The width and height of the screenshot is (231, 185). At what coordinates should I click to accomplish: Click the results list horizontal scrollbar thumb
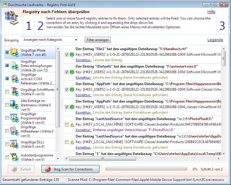tap(103, 158)
